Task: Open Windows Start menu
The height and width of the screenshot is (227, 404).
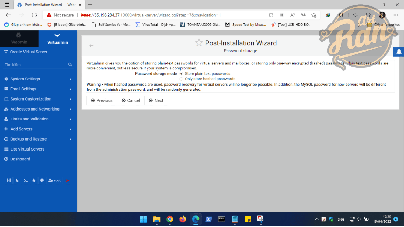Action: click(144, 219)
